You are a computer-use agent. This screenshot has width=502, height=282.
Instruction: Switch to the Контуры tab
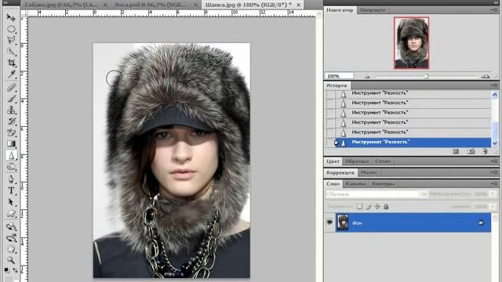pyautogui.click(x=384, y=184)
